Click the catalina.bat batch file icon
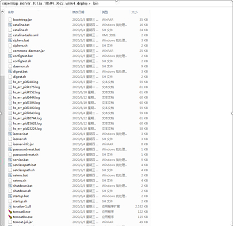The width and height of the screenshot is (233, 226). click(x=10, y=25)
